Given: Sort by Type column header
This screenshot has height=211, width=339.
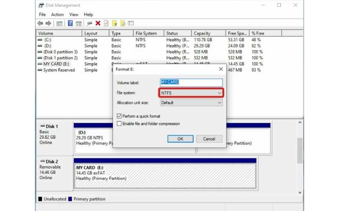Looking at the screenshot, I should (121, 33).
